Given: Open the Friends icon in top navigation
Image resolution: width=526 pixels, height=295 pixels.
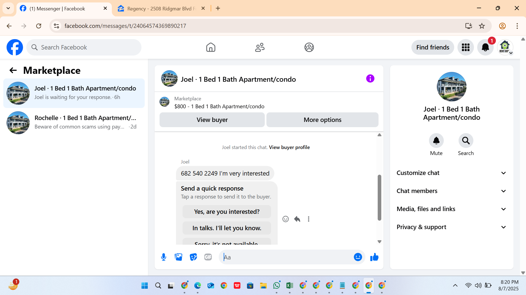Looking at the screenshot, I should (x=260, y=47).
